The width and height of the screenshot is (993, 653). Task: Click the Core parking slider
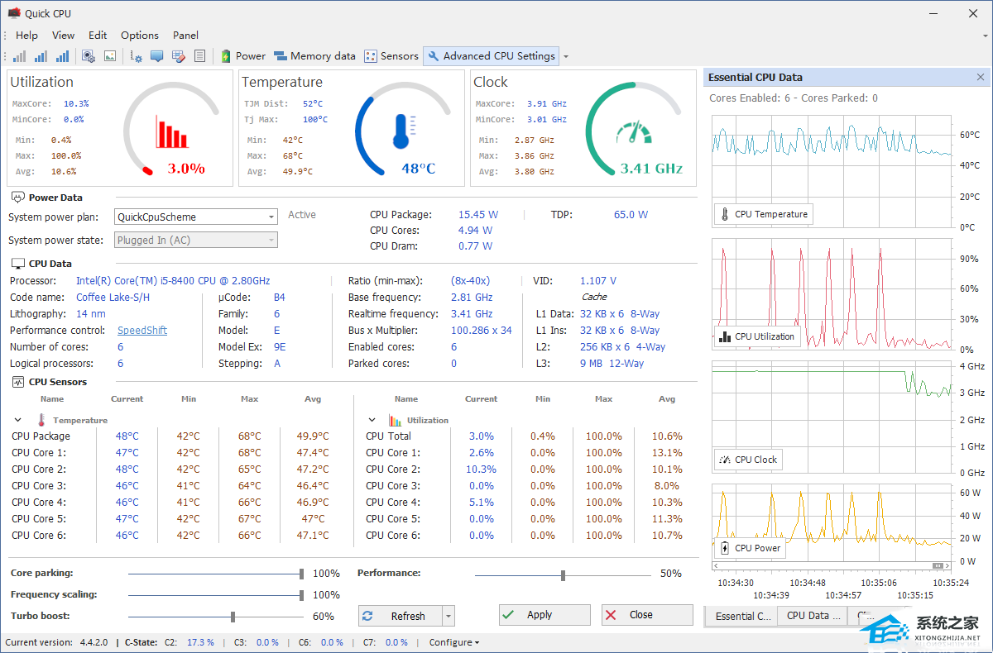(216, 574)
